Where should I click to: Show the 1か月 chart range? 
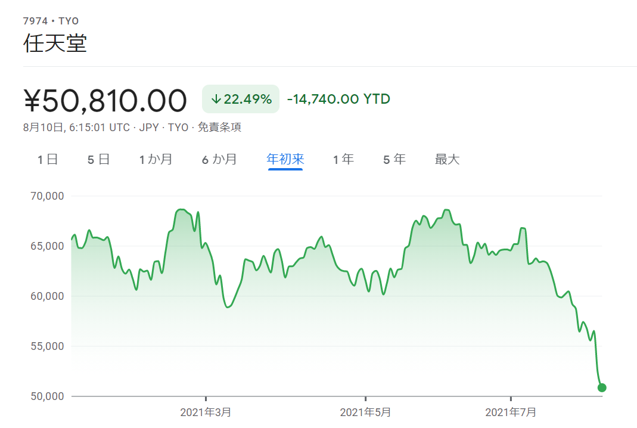click(156, 159)
